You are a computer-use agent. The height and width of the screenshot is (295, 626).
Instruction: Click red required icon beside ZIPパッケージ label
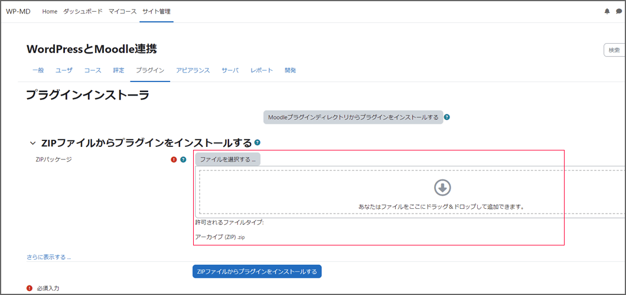(x=174, y=159)
